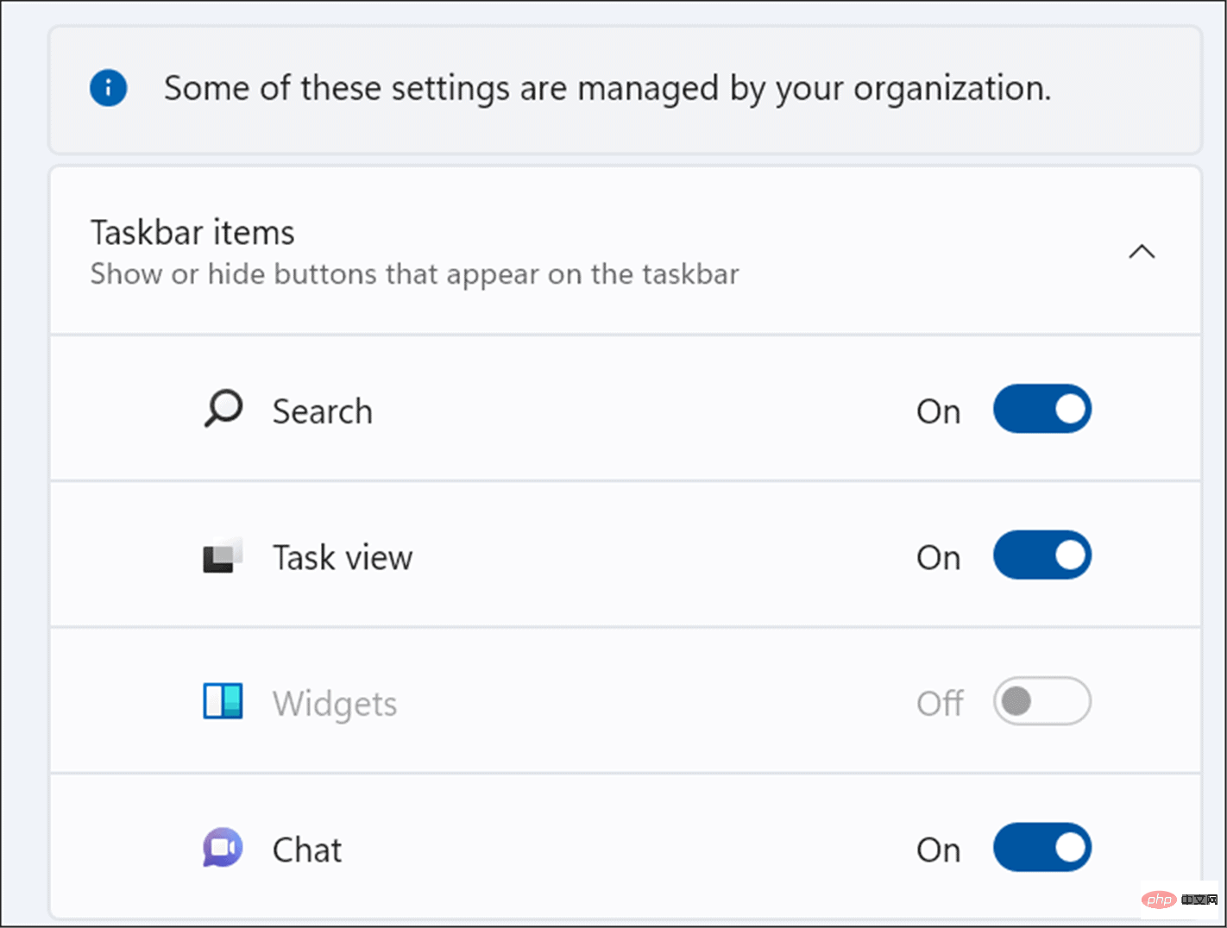The width and height of the screenshot is (1227, 928).
Task: Click the On status next to Chat
Action: click(939, 850)
